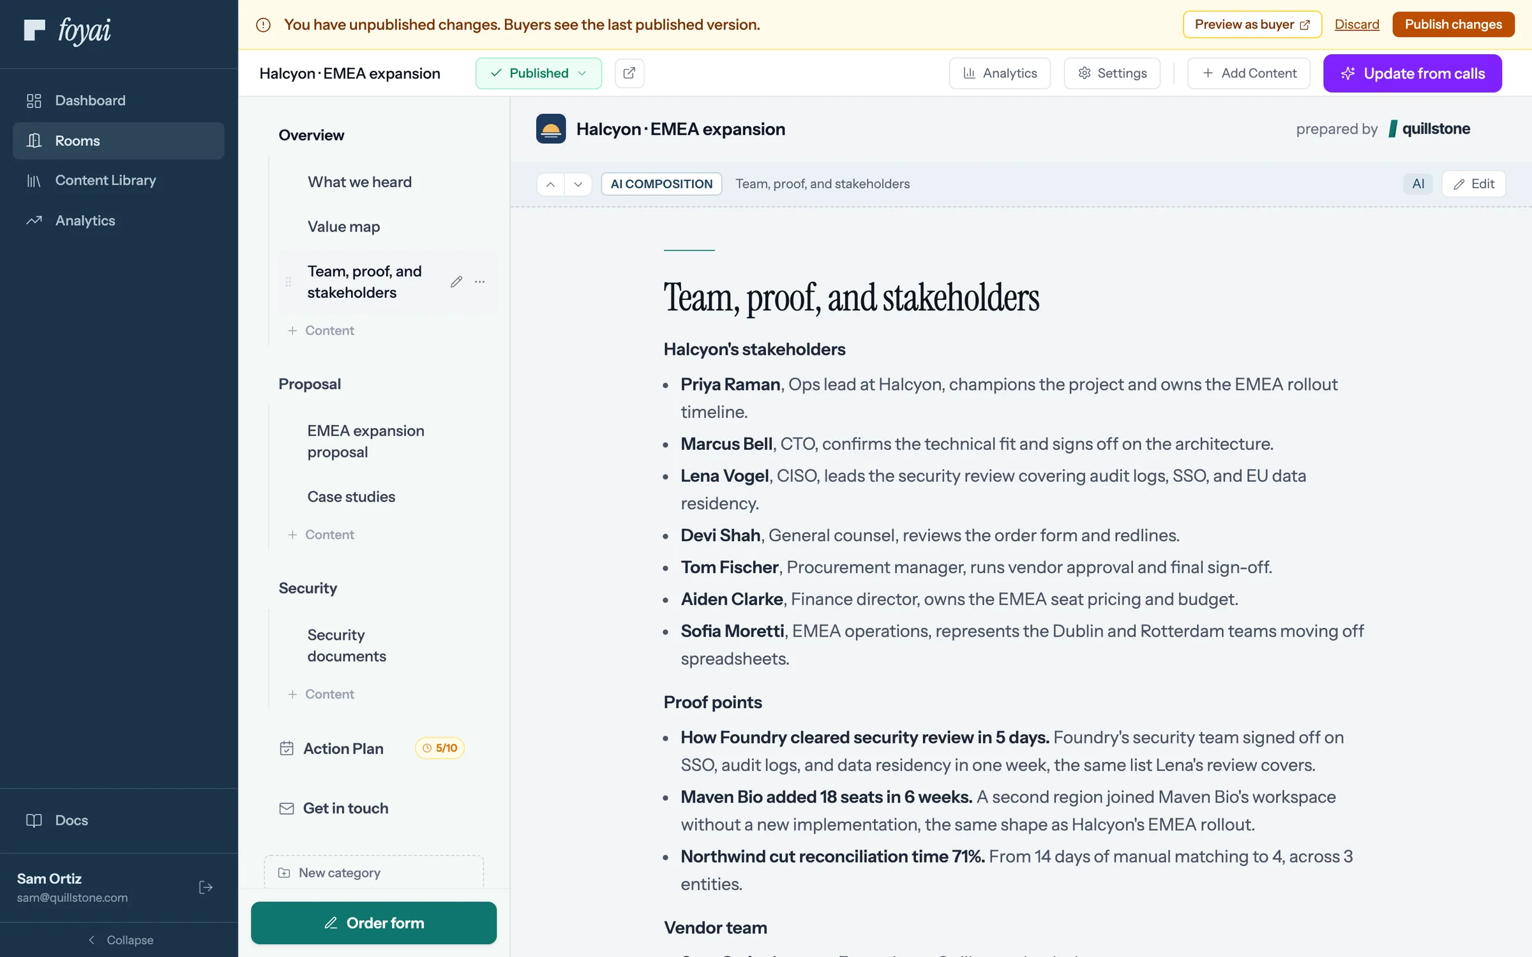Click Preview as buyer
1532x957 pixels.
tap(1252, 24)
